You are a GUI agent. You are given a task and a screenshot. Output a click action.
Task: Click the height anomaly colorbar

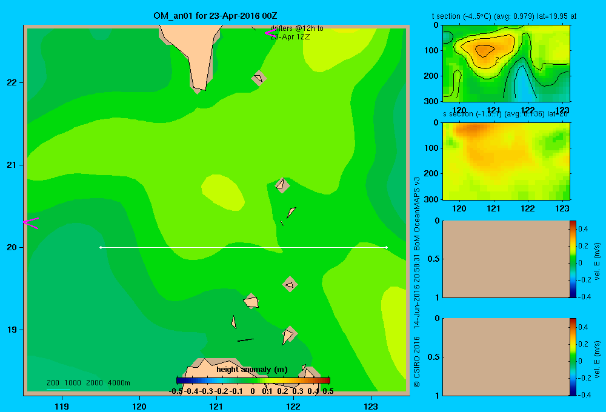[253, 380]
